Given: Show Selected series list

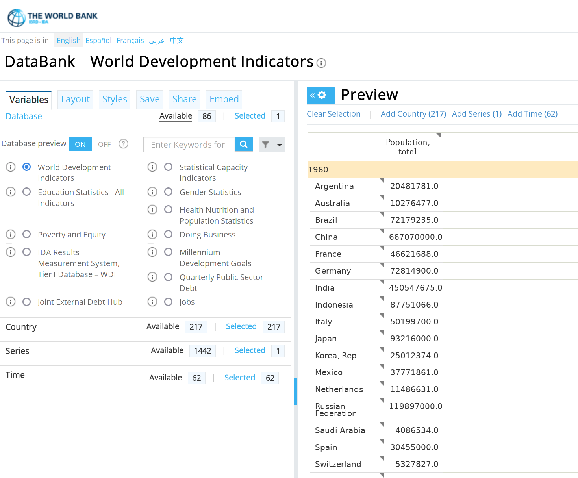Looking at the screenshot, I should 250,350.
